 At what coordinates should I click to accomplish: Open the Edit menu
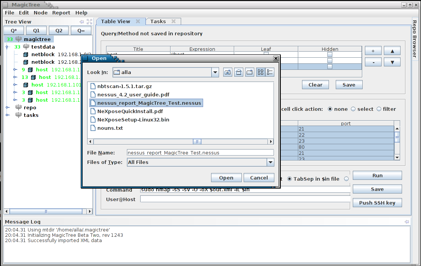(24, 13)
